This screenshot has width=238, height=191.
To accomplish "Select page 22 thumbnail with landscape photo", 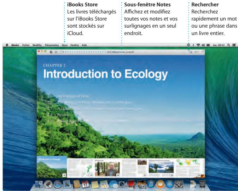I will tap(161, 168).
